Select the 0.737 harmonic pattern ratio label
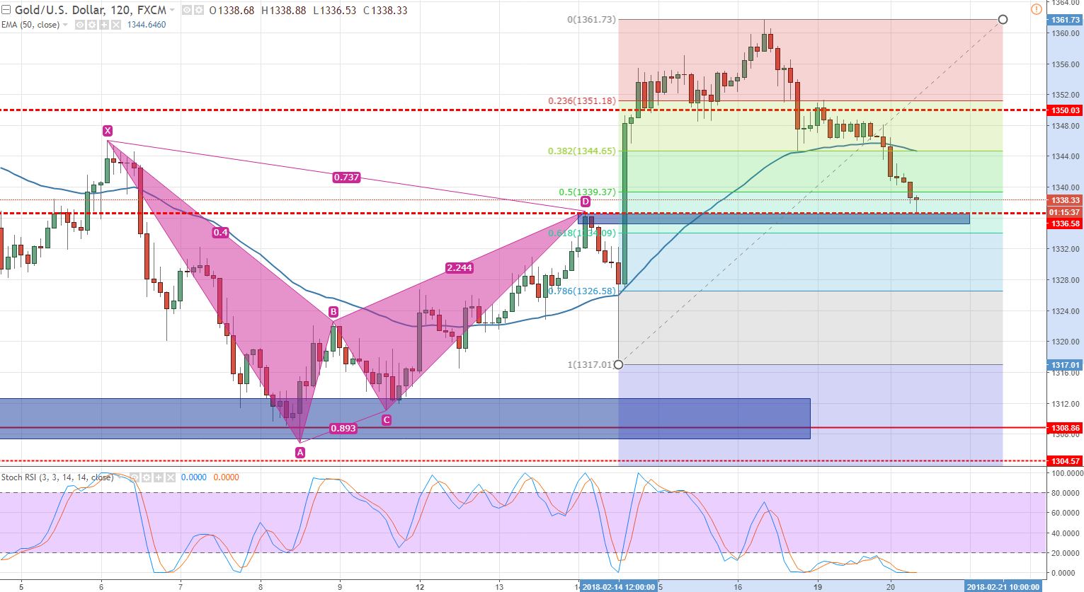 tap(346, 178)
